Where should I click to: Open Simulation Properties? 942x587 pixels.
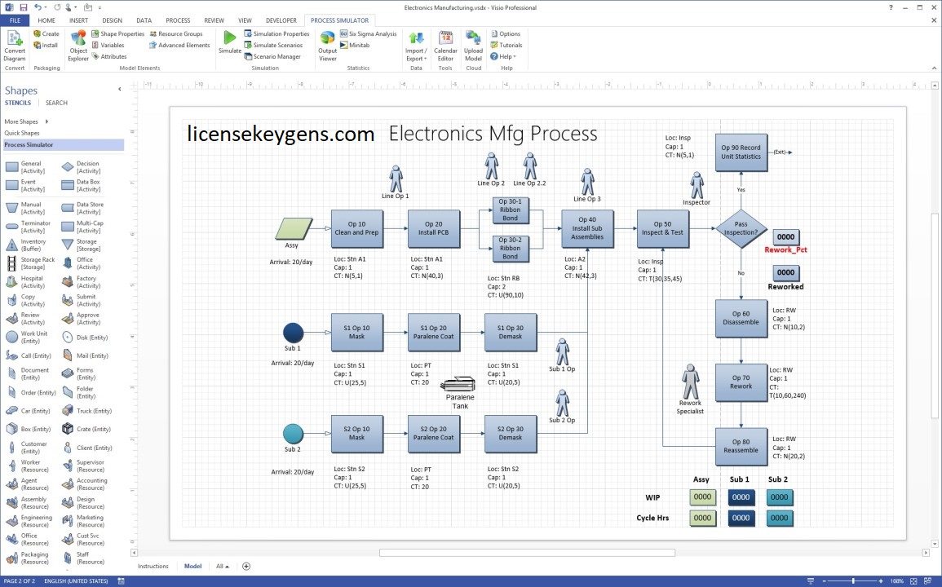277,33
